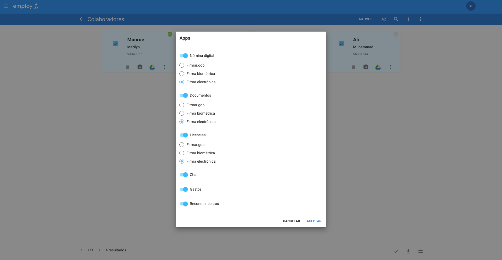
Task: Open Google Drive icon on Ali's card
Action: click(x=378, y=67)
